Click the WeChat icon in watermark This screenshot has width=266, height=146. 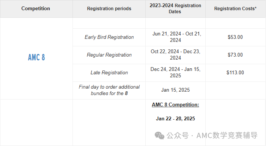[x=159, y=135]
